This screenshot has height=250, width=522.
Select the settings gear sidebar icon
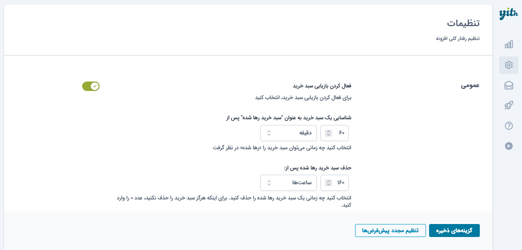point(509,65)
